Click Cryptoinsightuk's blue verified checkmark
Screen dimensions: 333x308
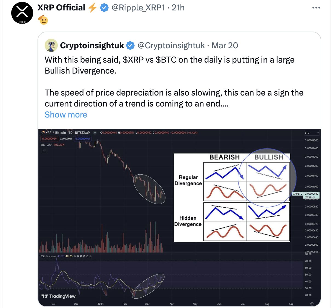click(130, 46)
